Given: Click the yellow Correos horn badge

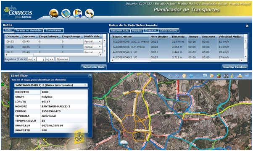Looking at the screenshot, I should (x=79, y=136).
